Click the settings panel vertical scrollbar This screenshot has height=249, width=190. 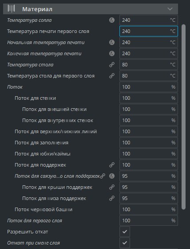pos(183,117)
